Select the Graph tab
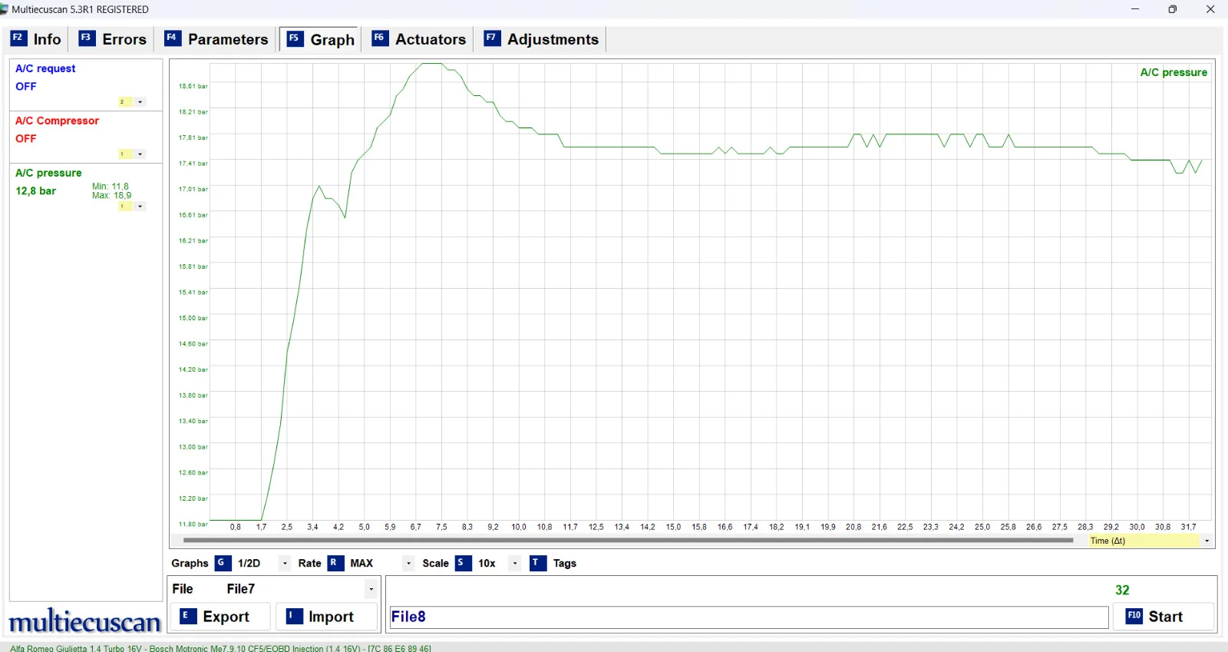1228x652 pixels. click(321, 39)
